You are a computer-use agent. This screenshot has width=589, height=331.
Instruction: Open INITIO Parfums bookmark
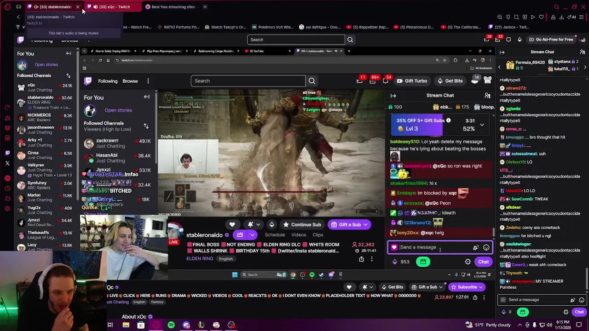click(x=178, y=27)
